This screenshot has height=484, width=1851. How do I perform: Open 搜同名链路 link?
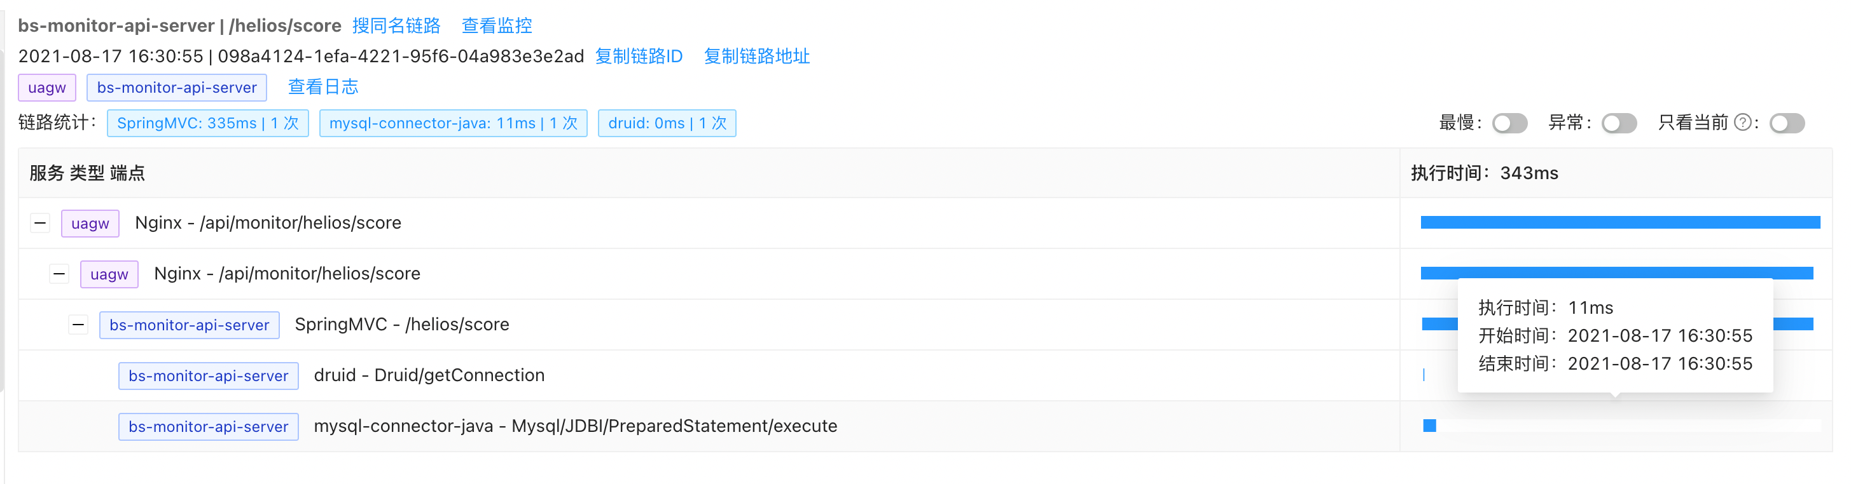click(396, 26)
